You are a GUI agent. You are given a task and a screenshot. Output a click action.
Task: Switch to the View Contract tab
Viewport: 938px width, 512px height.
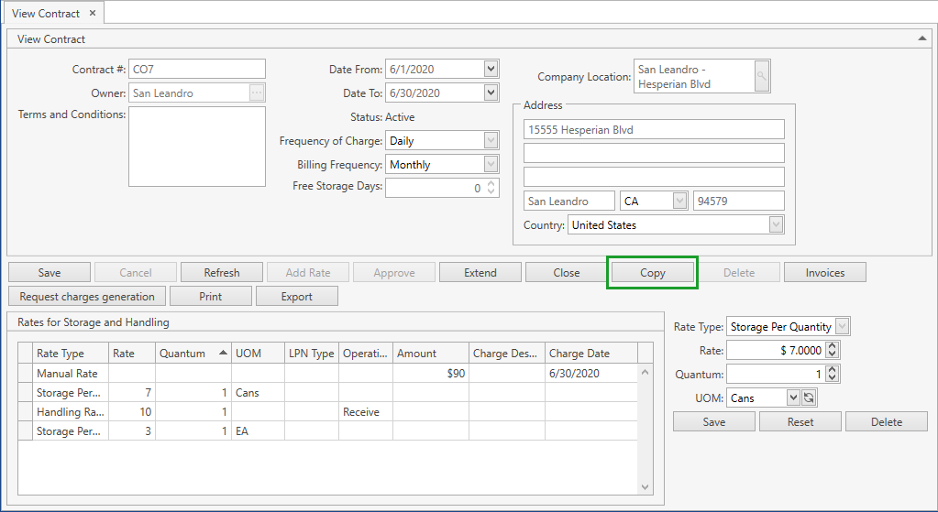46,14
